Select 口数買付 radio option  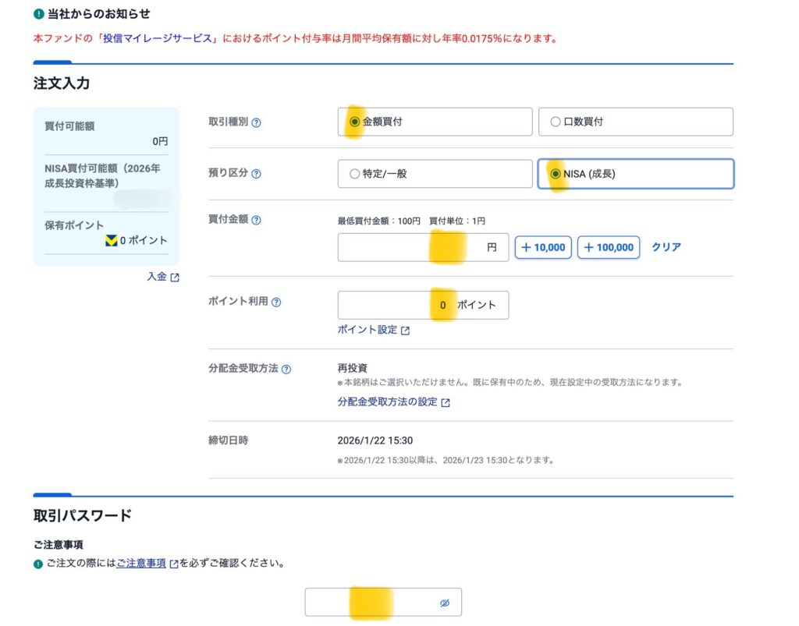[556, 122]
